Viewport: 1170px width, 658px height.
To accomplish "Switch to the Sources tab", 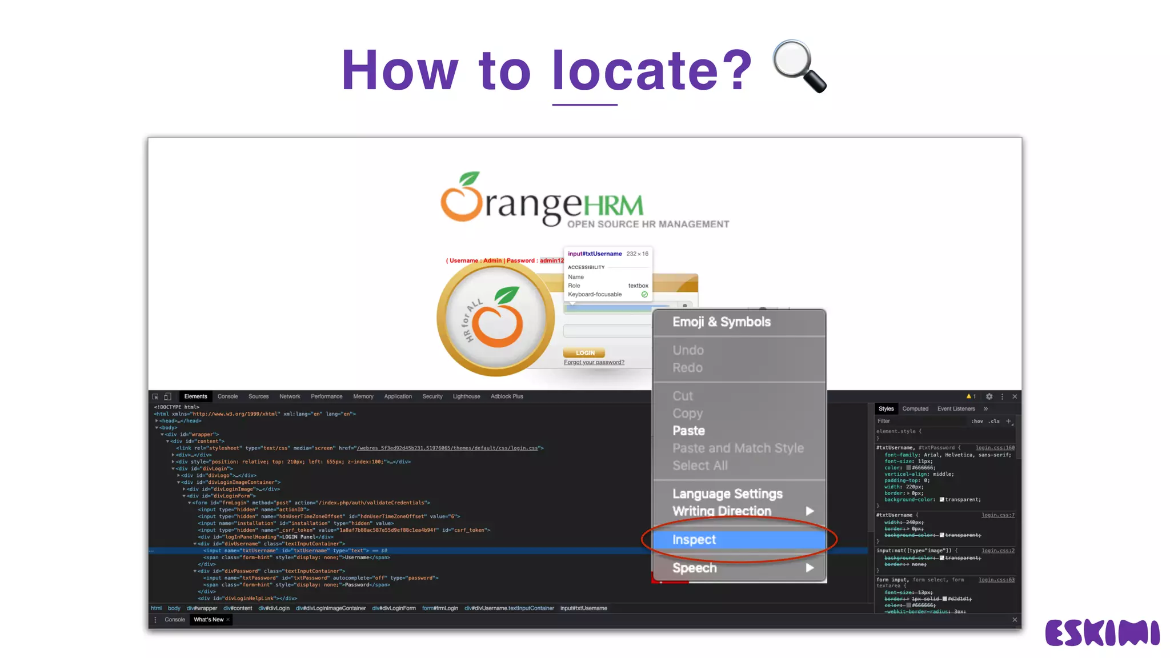I will tap(258, 396).
